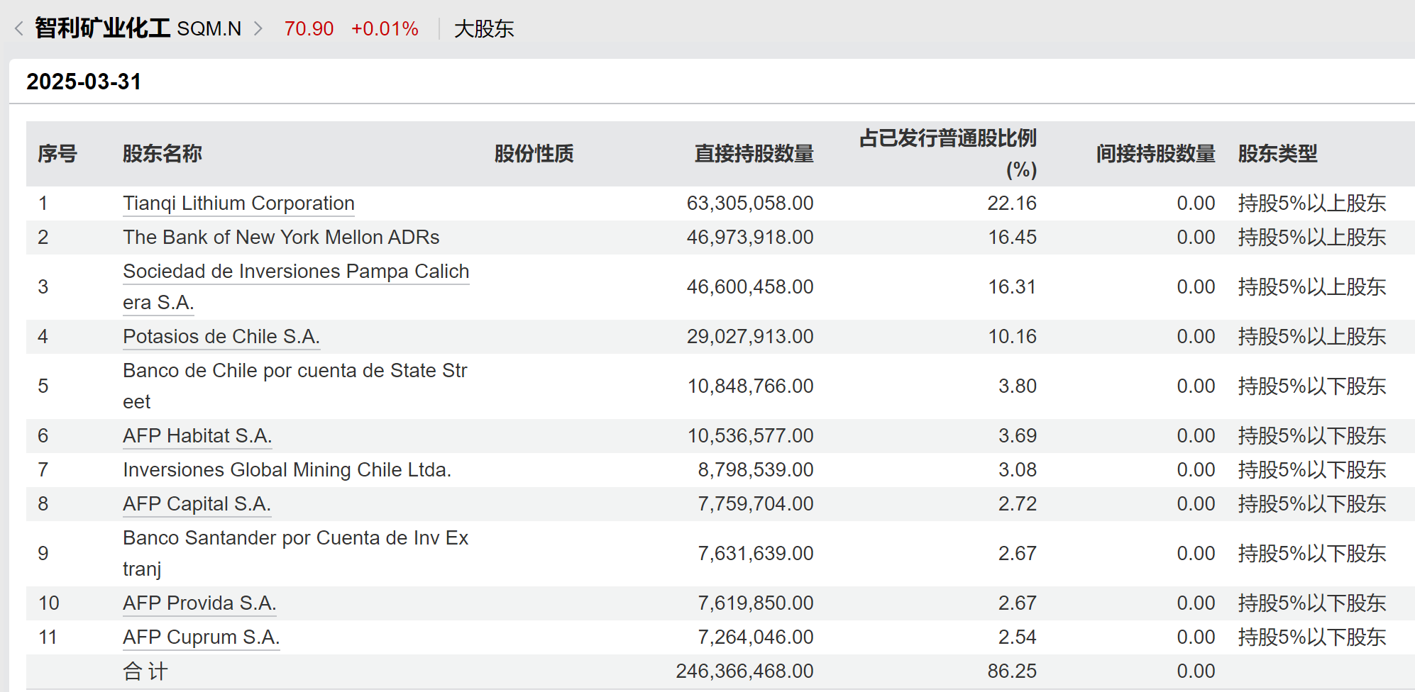
Task: Click the 股东类型 column header
Action: click(1277, 154)
